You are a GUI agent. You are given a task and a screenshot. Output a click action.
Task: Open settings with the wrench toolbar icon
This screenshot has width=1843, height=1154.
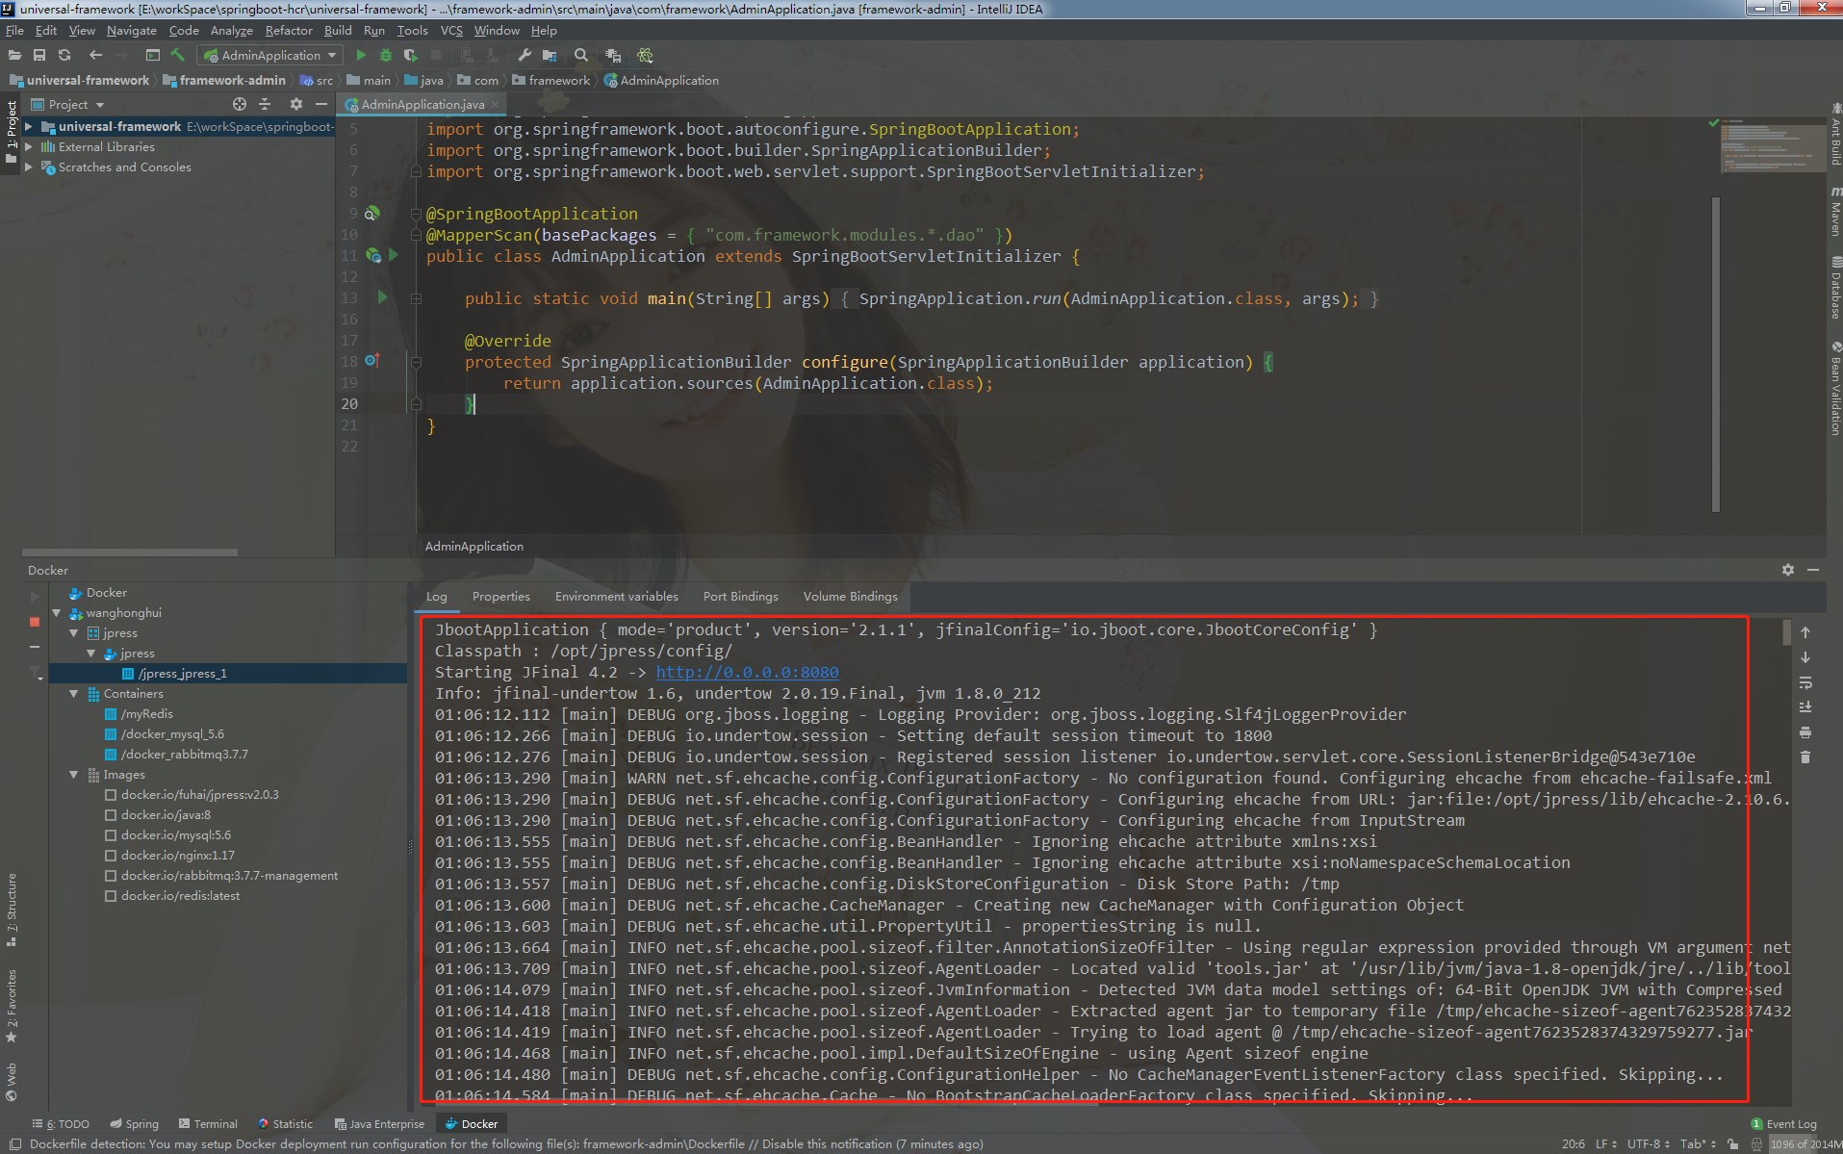pos(524,56)
